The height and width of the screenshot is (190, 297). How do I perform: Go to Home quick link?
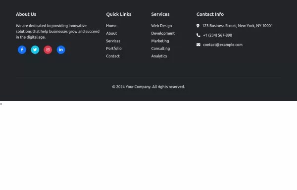point(111,26)
